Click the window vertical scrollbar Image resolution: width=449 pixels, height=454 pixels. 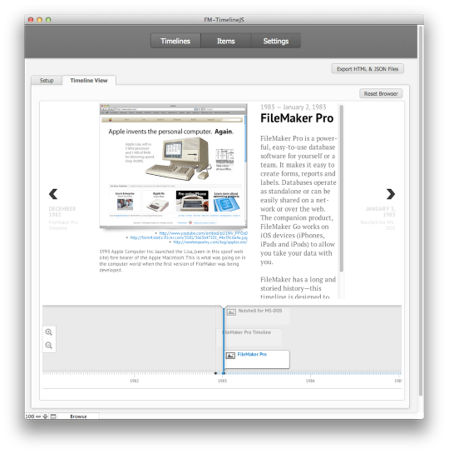[x=421, y=211]
